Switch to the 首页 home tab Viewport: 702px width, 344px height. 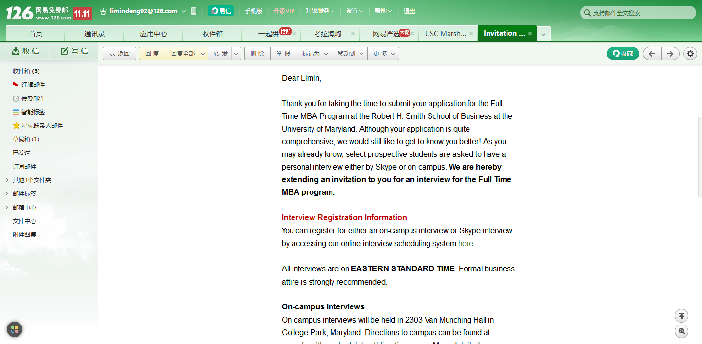point(35,34)
